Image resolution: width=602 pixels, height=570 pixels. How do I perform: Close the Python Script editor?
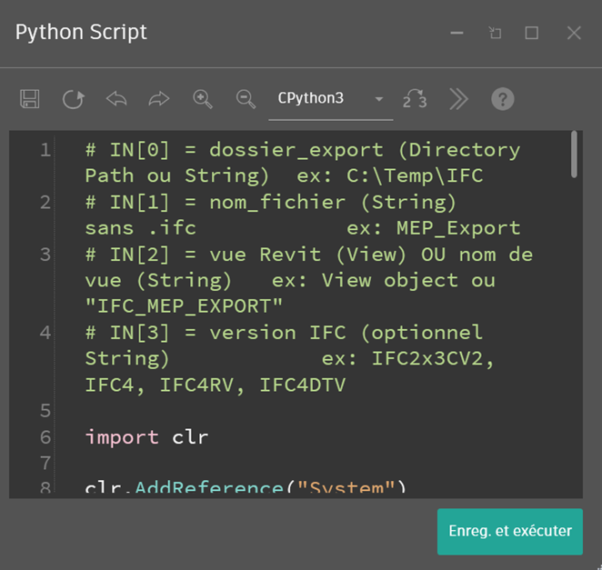click(574, 34)
